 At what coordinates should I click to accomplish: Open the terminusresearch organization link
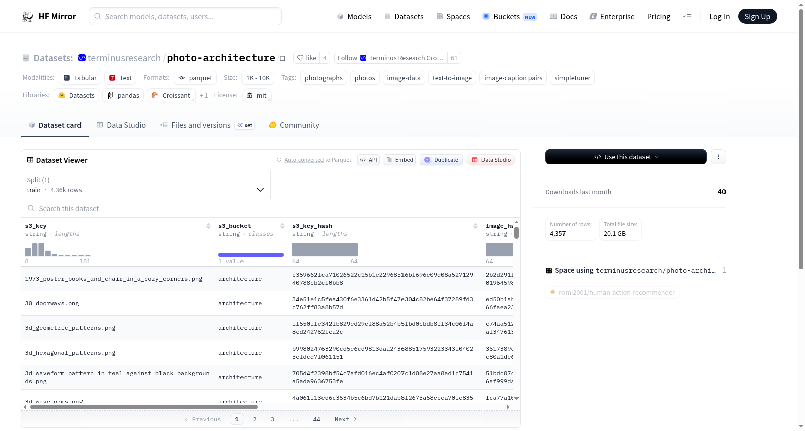(124, 58)
